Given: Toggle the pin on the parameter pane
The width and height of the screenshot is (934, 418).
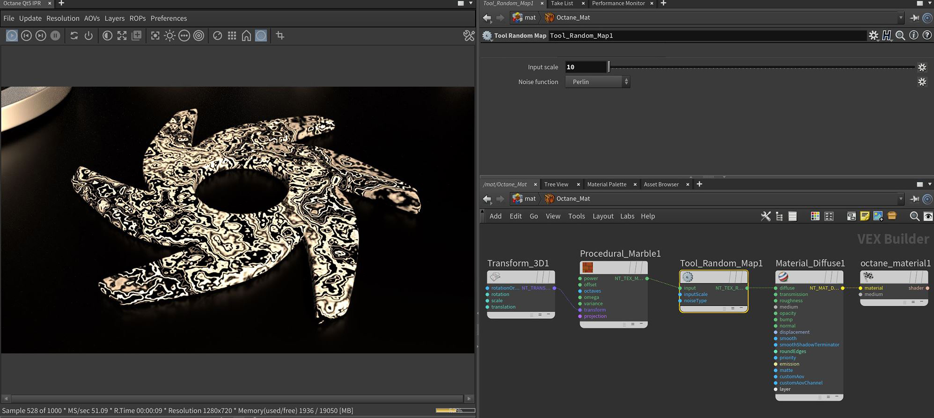Looking at the screenshot, I should (x=914, y=18).
